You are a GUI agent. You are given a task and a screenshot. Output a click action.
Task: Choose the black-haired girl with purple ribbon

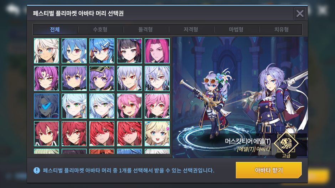(129, 51)
